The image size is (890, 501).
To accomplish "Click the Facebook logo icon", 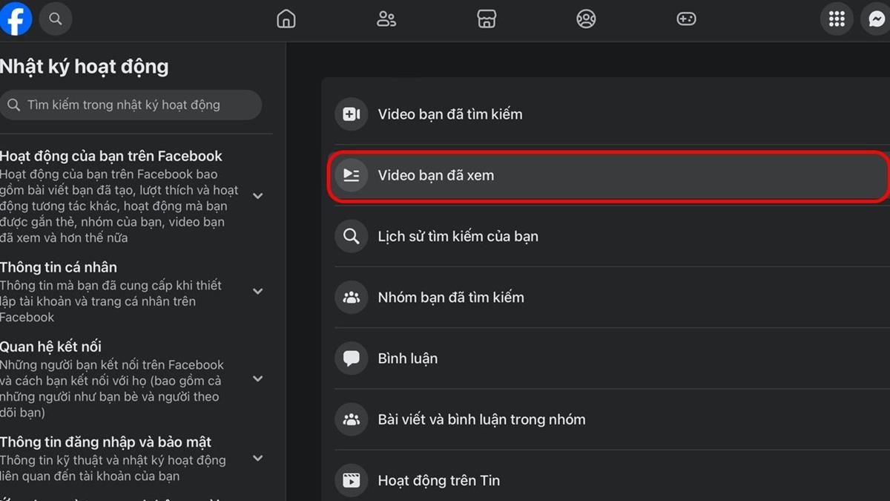I will coord(15,19).
